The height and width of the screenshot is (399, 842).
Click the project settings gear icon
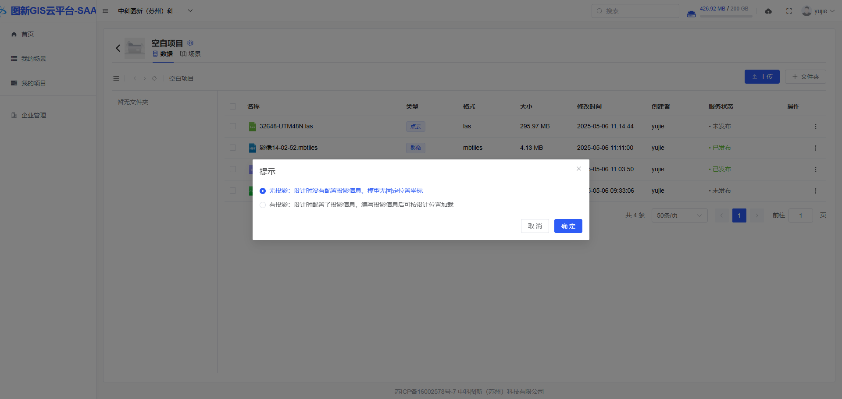point(190,43)
